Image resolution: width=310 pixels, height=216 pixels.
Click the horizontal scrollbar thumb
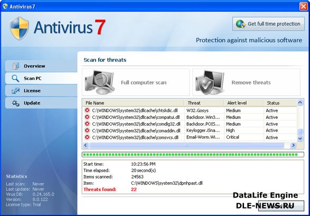(186, 145)
